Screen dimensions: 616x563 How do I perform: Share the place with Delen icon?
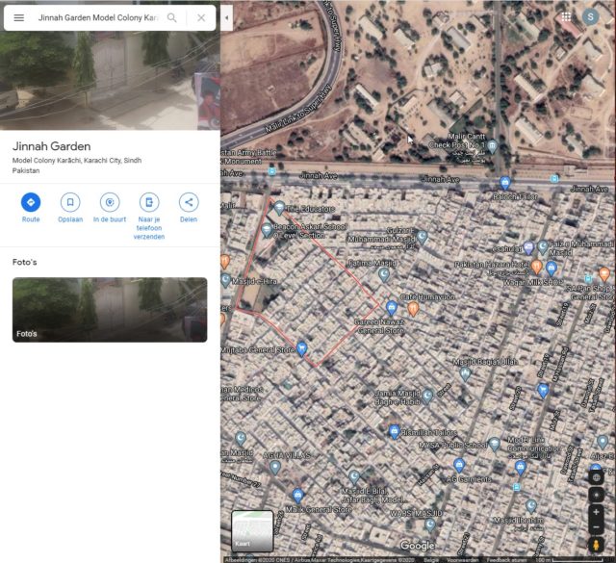189,202
